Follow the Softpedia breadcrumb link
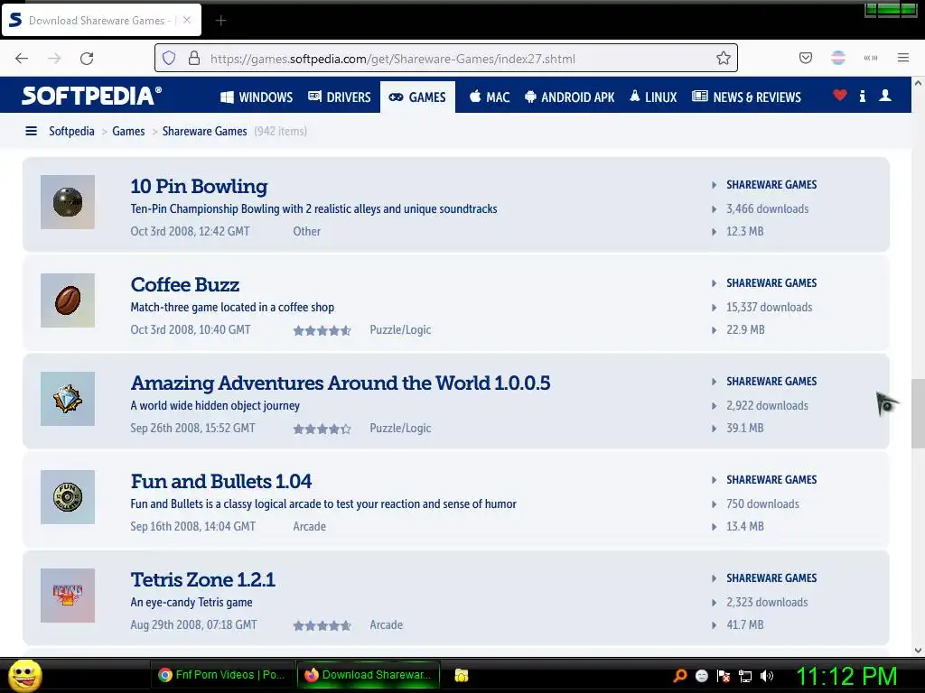The height and width of the screenshot is (693, 925). 71,131
